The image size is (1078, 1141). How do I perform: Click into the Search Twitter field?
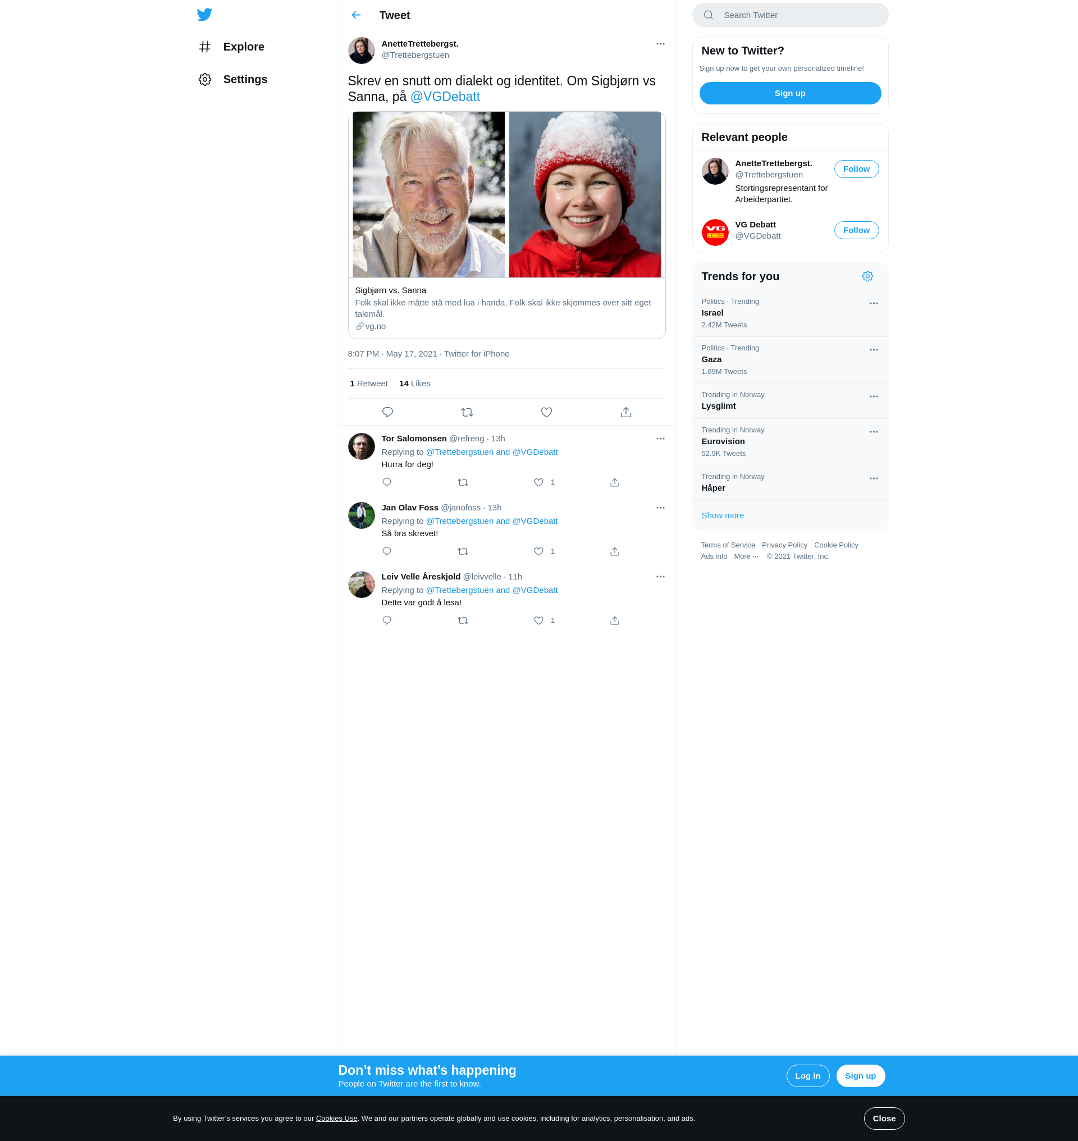pos(790,15)
